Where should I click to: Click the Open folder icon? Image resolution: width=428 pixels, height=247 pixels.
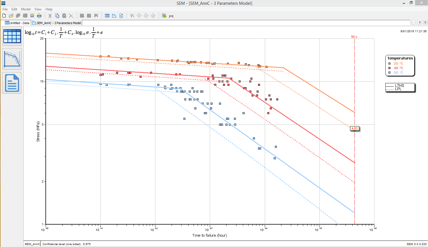11,16
